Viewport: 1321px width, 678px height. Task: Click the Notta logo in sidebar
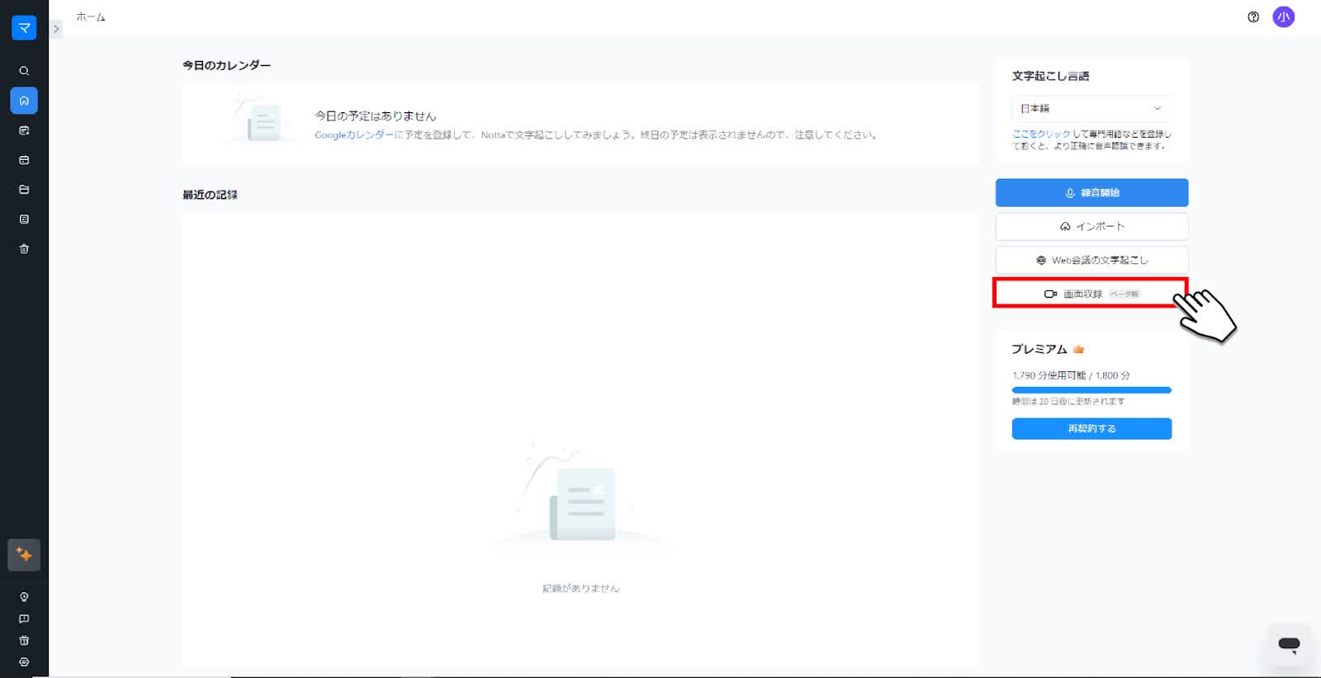(24, 27)
